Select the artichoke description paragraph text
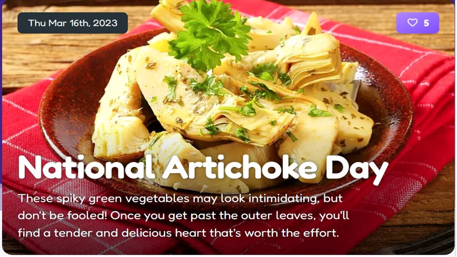Viewport: 457px width, 257px height. [183, 216]
